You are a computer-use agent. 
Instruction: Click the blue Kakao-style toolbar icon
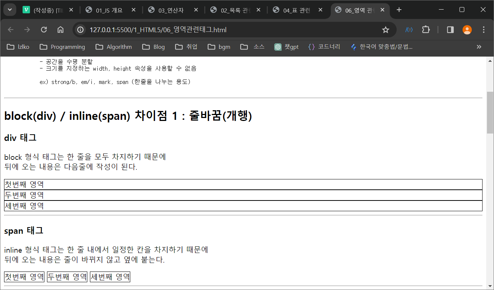point(409,30)
